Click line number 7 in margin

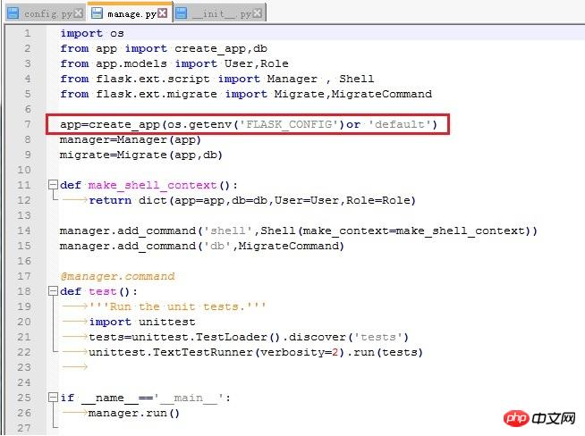[x=27, y=124]
